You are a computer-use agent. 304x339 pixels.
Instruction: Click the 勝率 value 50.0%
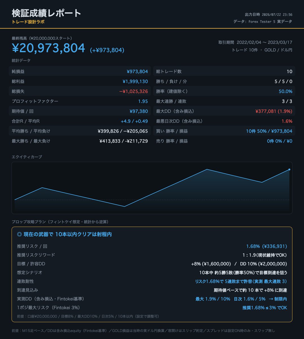285,91
